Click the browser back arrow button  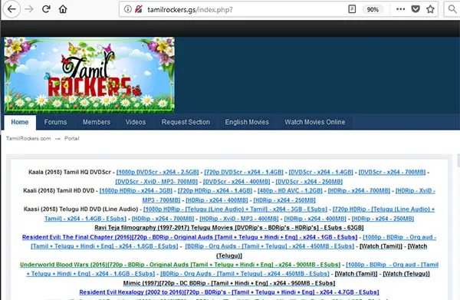pyautogui.click(x=11, y=9)
